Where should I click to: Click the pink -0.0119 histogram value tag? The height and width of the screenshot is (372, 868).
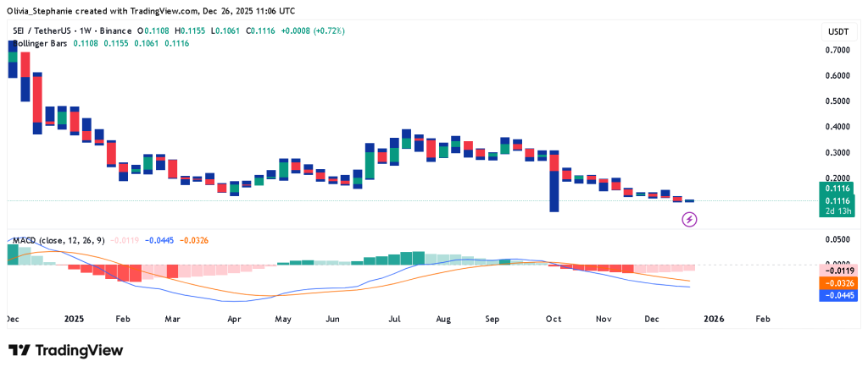[838, 272]
